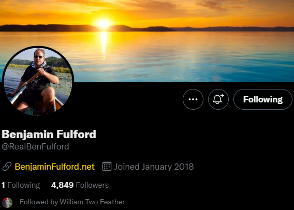Click the @RealBenFulford handle text
The height and width of the screenshot is (210, 294).
[x=35, y=147]
